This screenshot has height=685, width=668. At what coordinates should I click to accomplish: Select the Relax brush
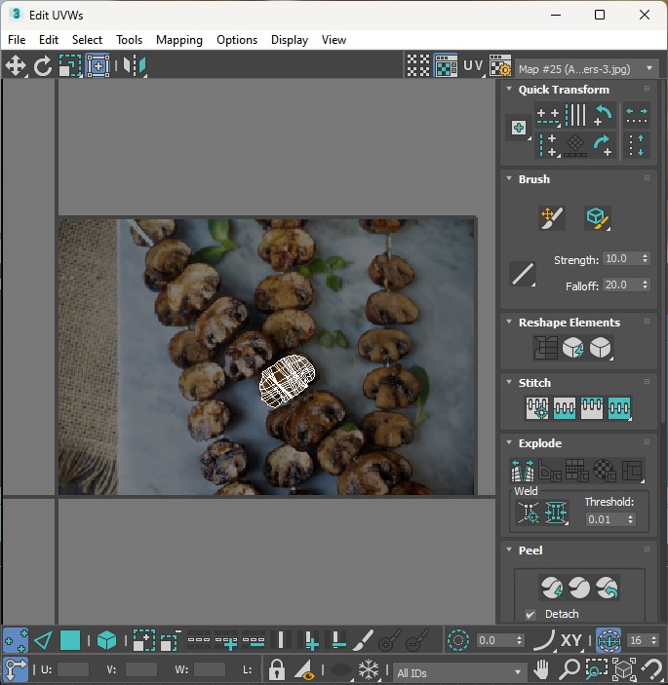(x=597, y=217)
